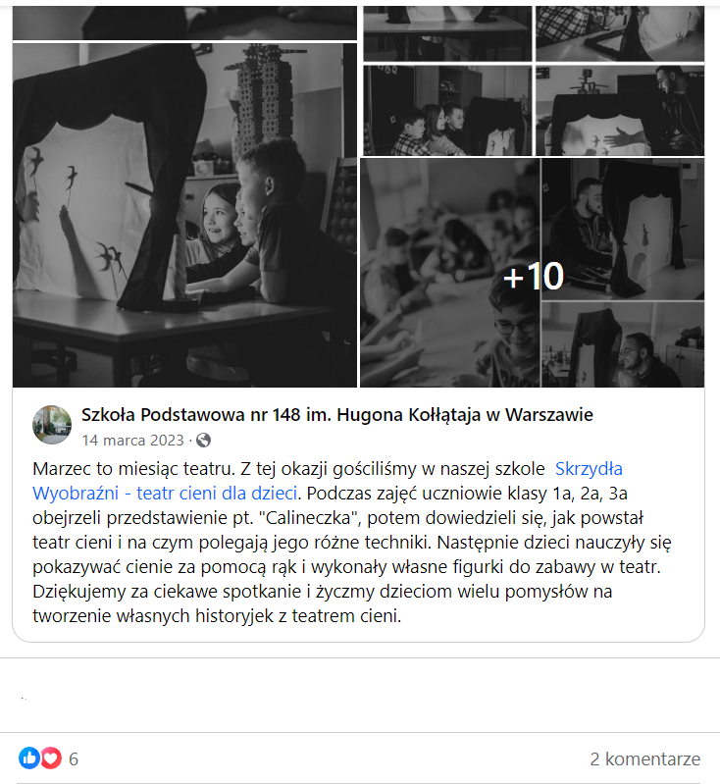Click the blue Like reaction icon

pyautogui.click(x=29, y=758)
